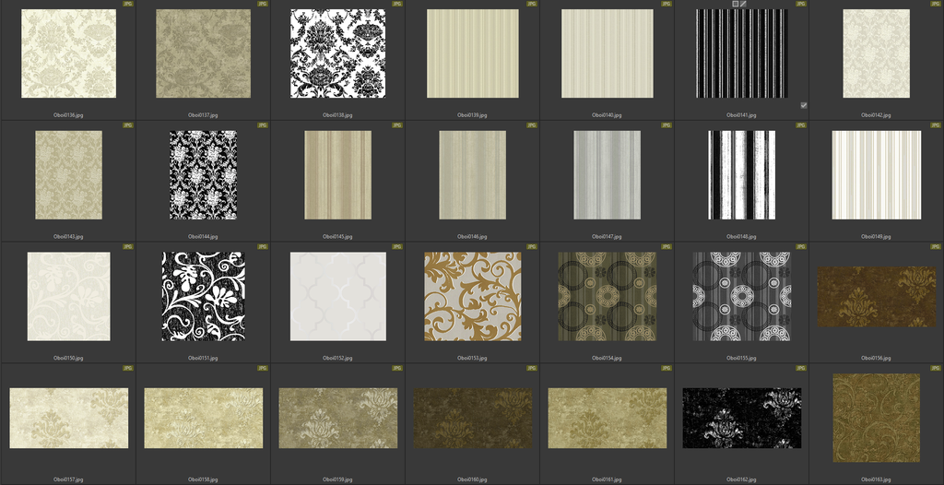Uncheck the checkbox on Oboi0141

(x=804, y=105)
